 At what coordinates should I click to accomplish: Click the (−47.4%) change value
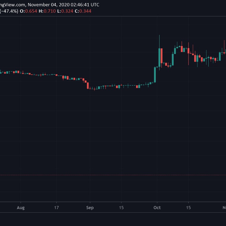point(9,11)
